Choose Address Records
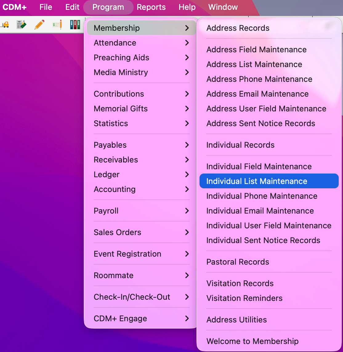This screenshot has height=352, width=343. coord(269,28)
